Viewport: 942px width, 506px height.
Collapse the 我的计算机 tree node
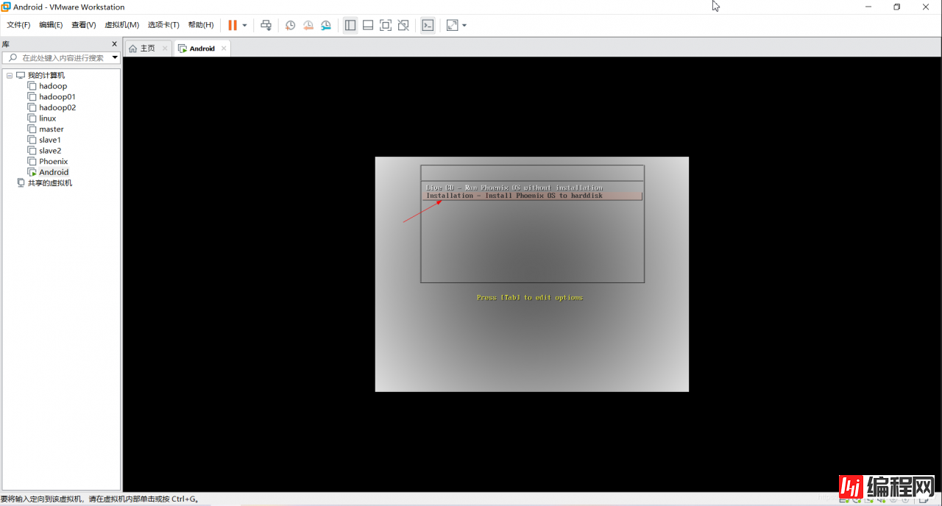(x=10, y=75)
